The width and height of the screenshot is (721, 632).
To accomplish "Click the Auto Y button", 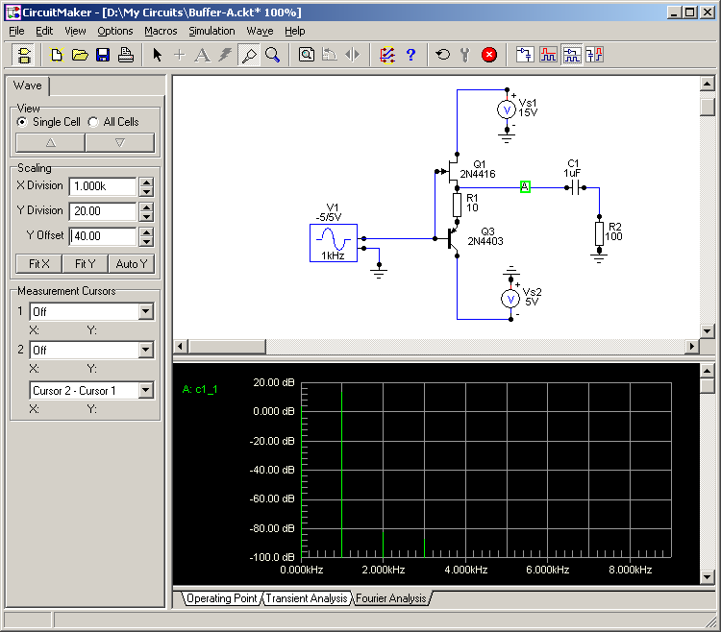I will [x=132, y=264].
